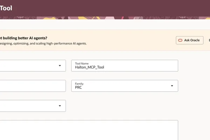This screenshot has width=210, height=140.
Task: Click the 'Tool' page title
Action: point(6,8)
